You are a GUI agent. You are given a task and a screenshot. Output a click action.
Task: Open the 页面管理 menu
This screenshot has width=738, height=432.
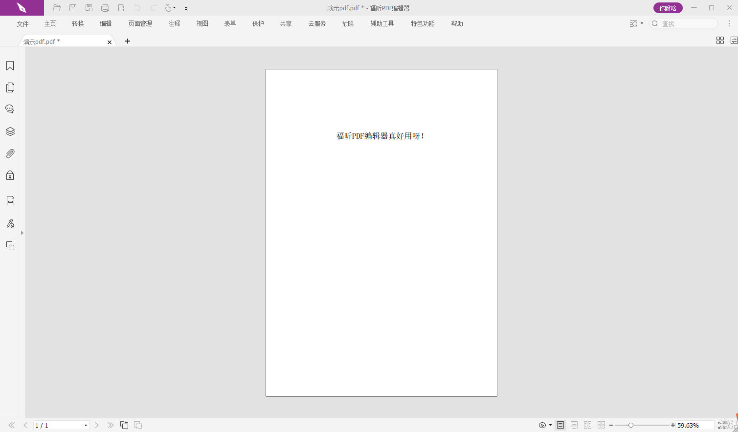(140, 23)
